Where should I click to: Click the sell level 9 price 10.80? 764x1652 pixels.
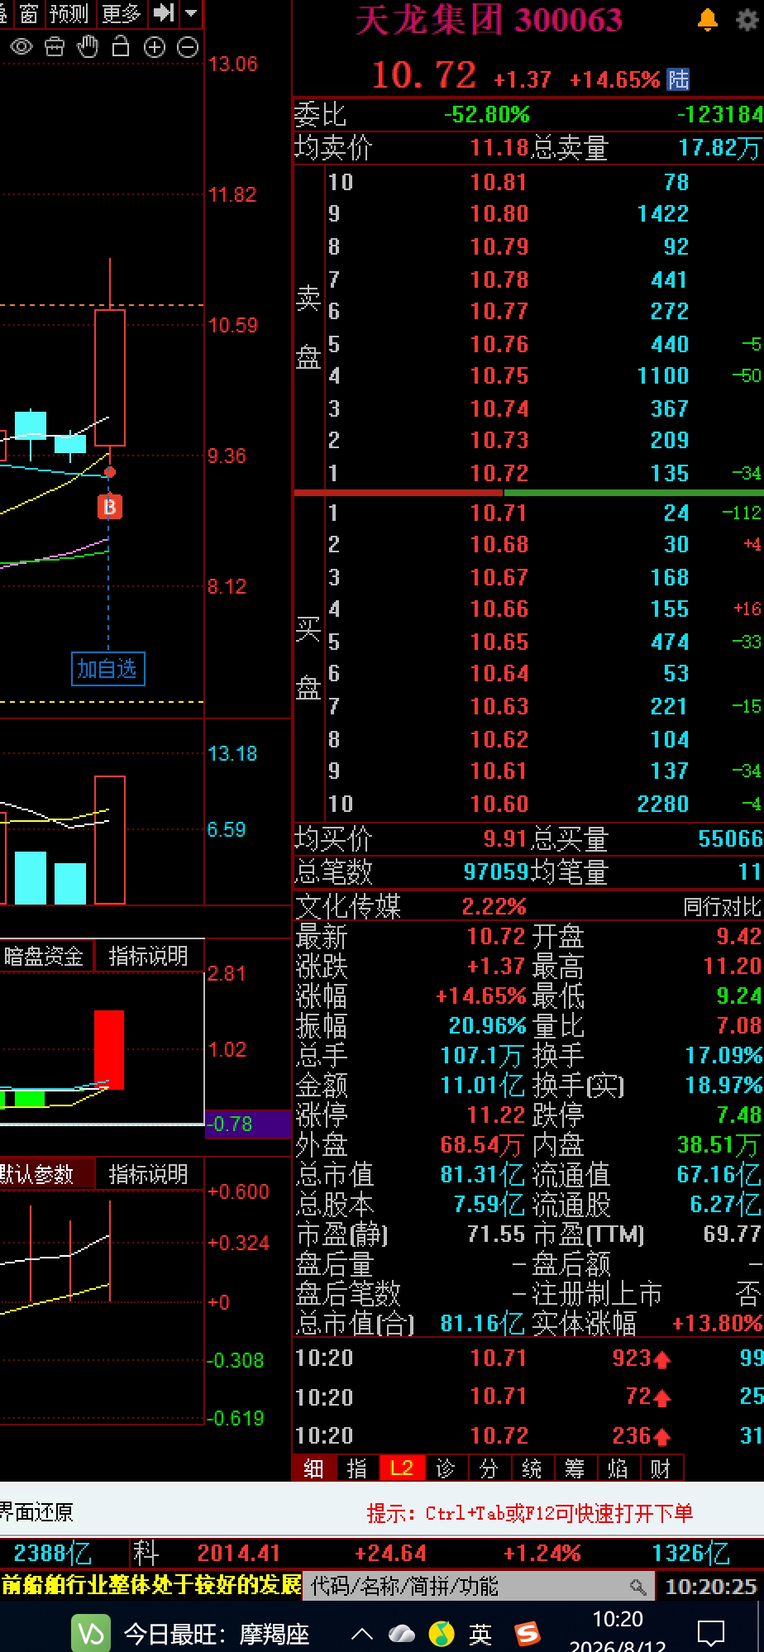click(x=499, y=214)
